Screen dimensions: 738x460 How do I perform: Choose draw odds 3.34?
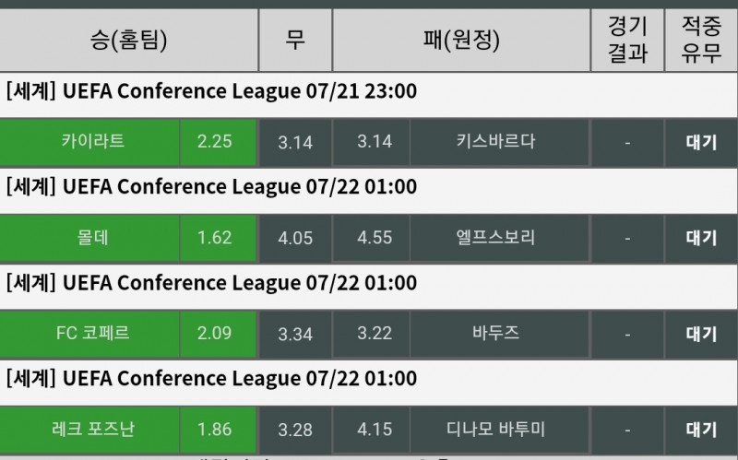pyautogui.click(x=295, y=334)
